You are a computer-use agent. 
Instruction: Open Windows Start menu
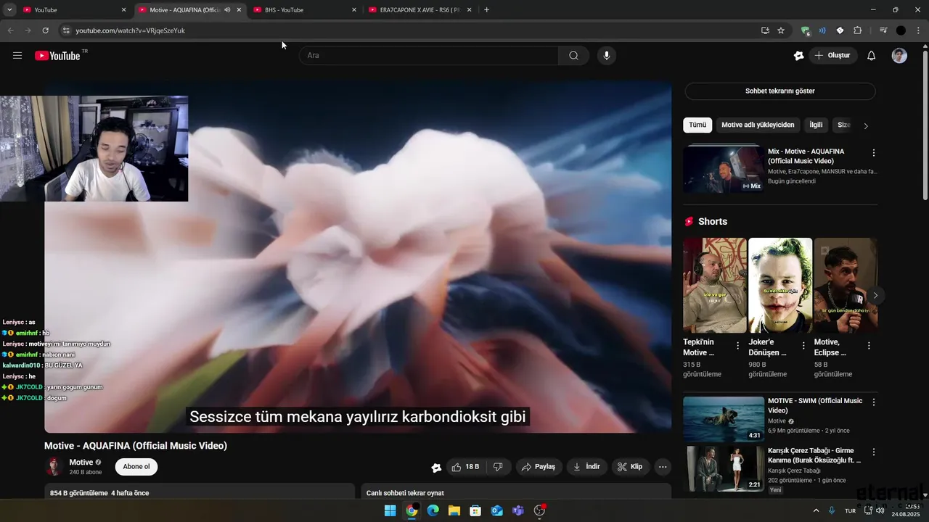pyautogui.click(x=390, y=510)
